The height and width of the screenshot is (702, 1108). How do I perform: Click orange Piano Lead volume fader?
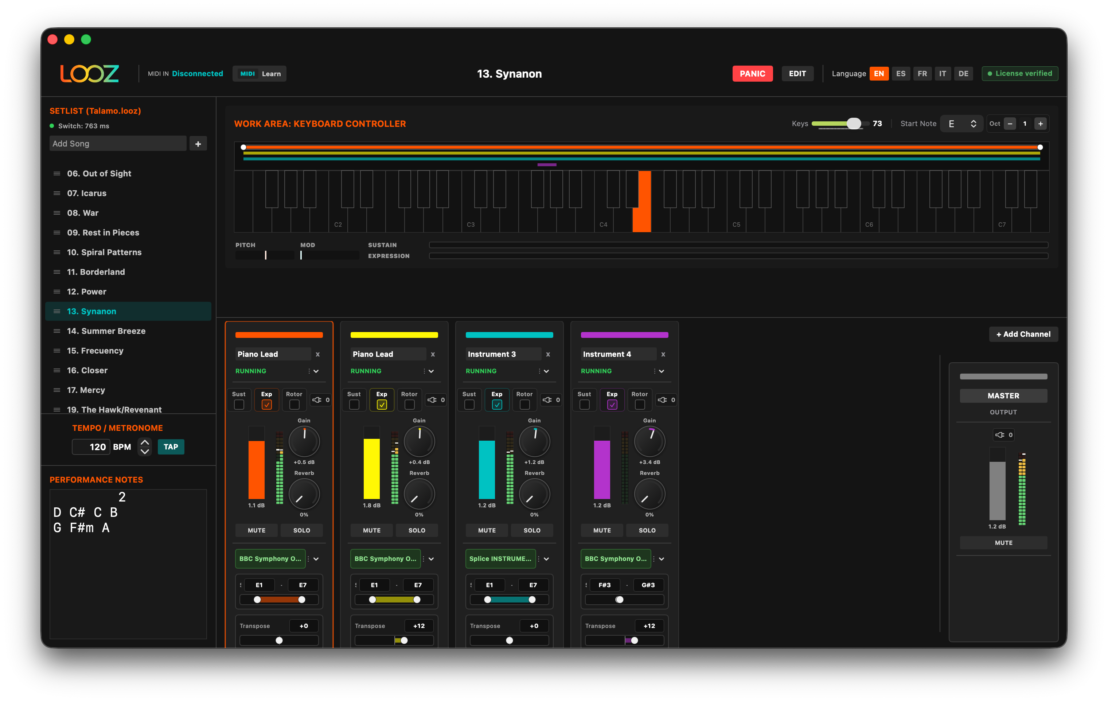tap(256, 462)
